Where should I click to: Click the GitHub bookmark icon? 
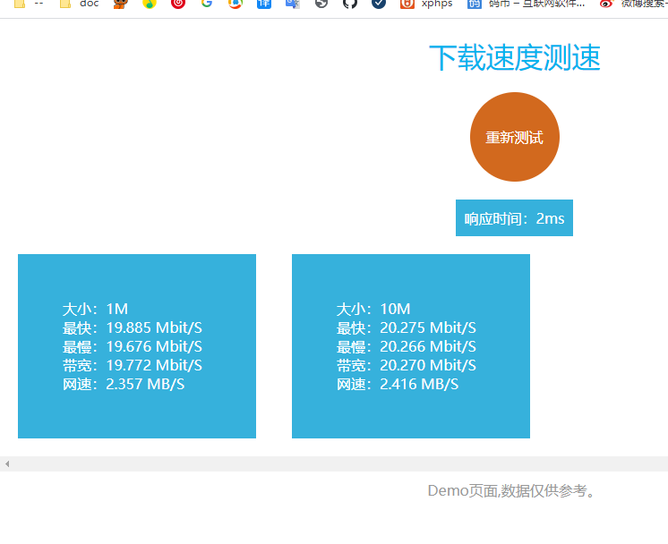click(350, 4)
